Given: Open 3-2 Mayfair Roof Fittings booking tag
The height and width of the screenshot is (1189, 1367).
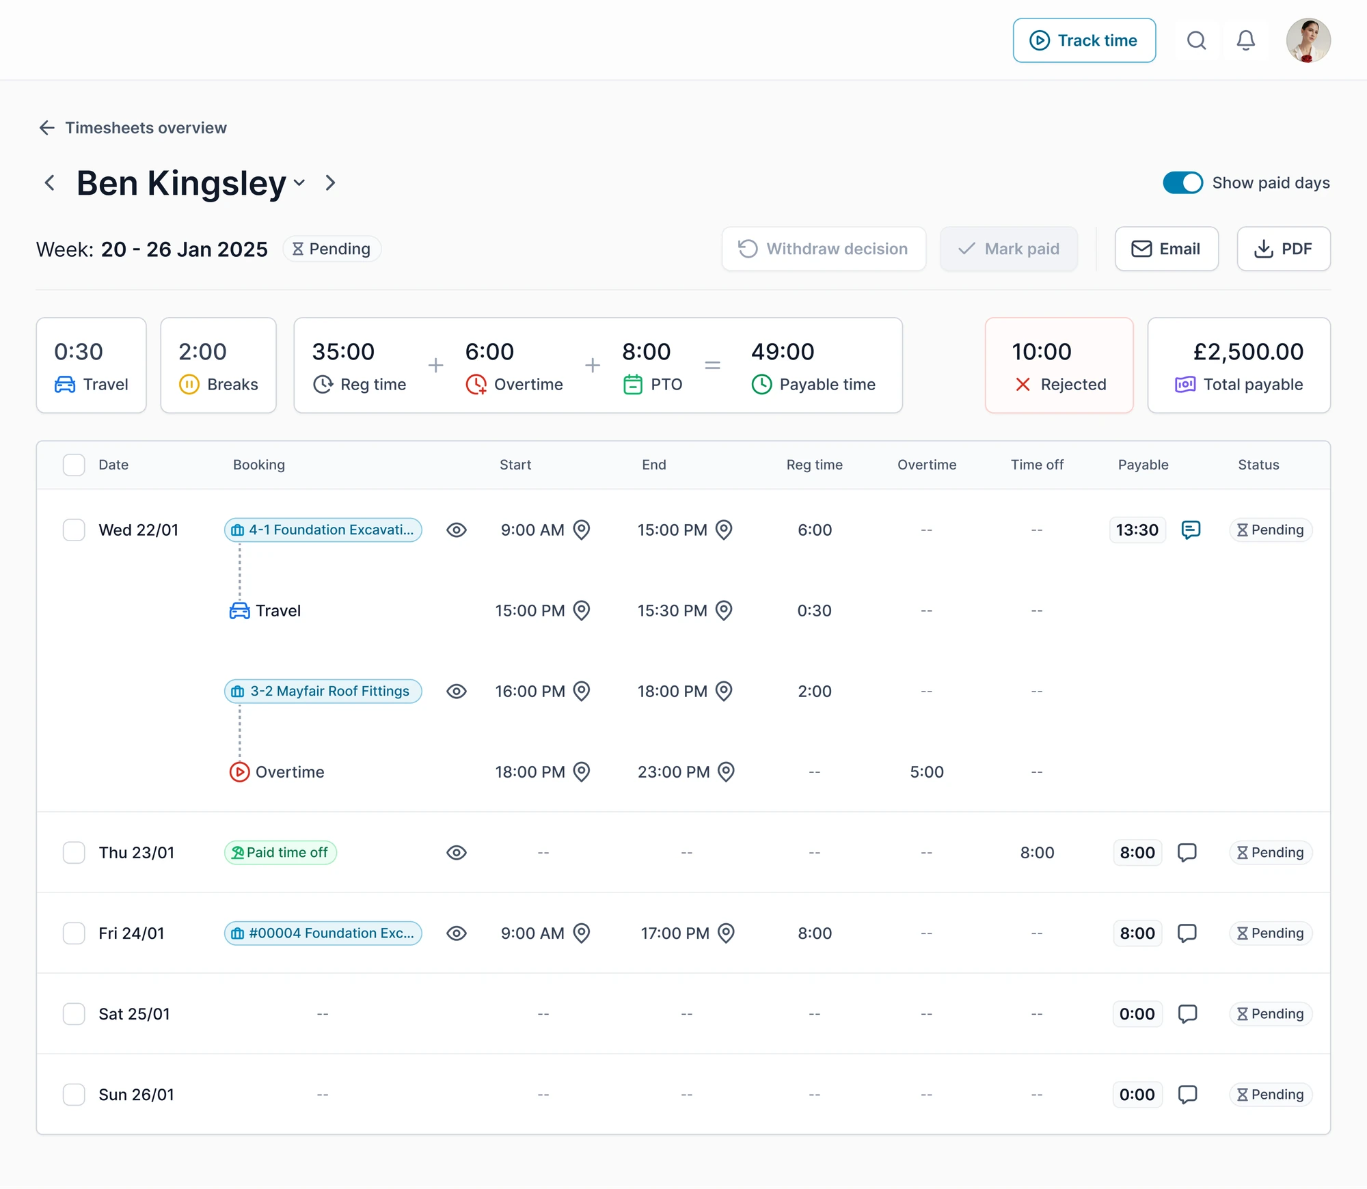Looking at the screenshot, I should pyautogui.click(x=323, y=691).
